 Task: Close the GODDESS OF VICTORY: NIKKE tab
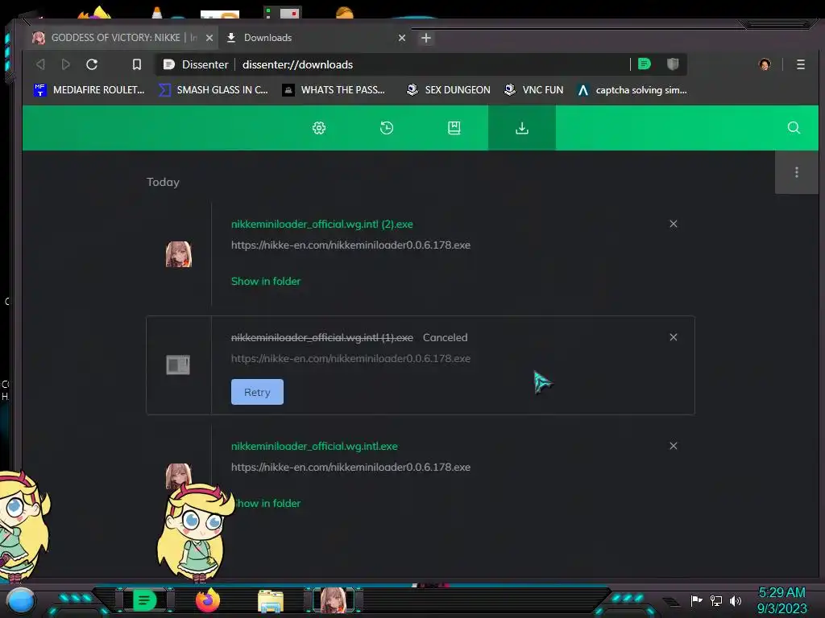(x=209, y=38)
